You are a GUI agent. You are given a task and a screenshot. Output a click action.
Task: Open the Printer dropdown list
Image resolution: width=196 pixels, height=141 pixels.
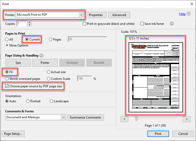click(x=81, y=15)
